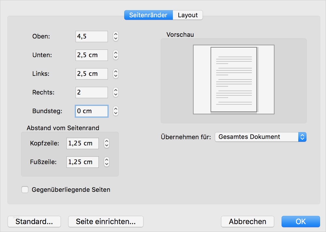
Task: Increase the Oben margin using its stepper
Action: click(x=115, y=35)
